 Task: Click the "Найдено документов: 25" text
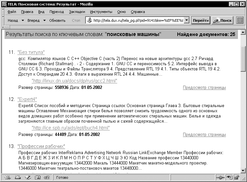(x=206, y=34)
